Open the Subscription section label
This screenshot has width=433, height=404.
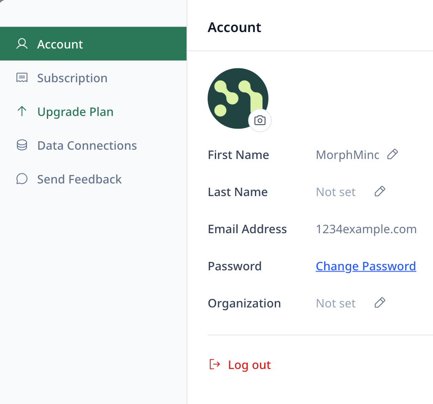point(72,78)
